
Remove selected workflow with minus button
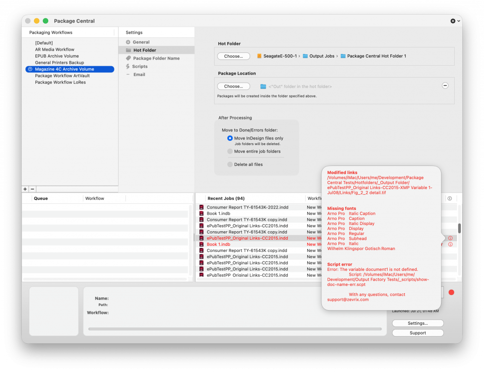coord(33,189)
